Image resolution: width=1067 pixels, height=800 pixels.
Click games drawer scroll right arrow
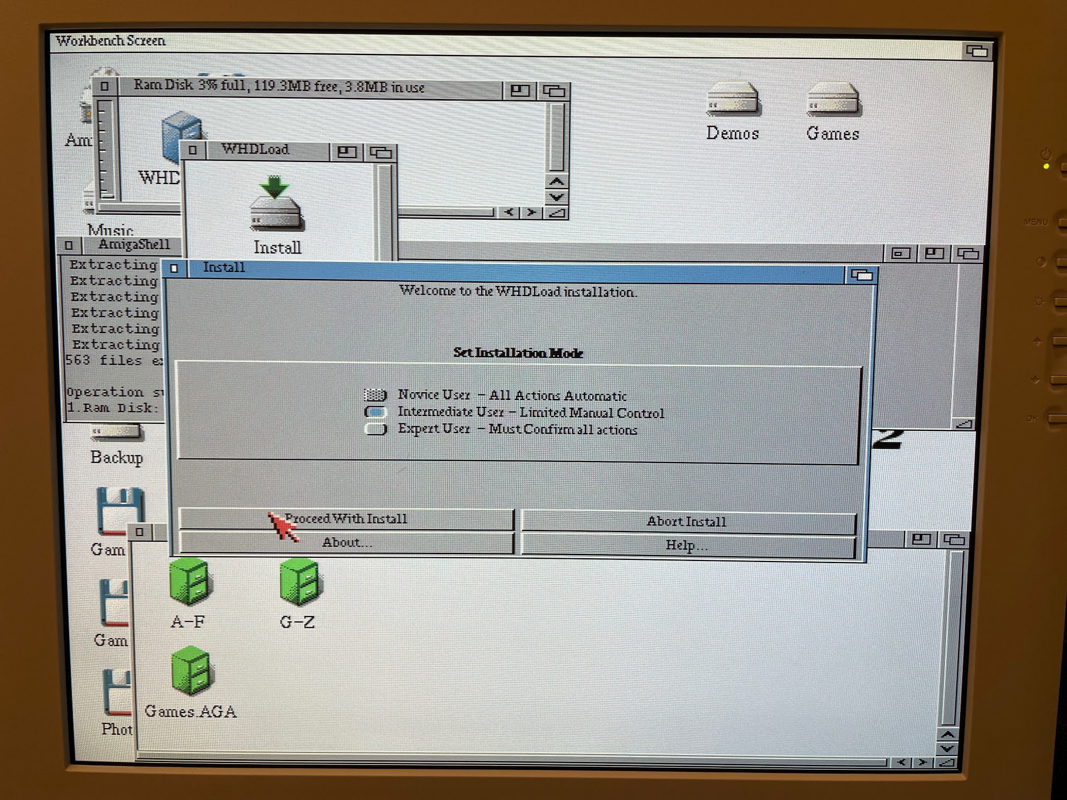pyautogui.click(x=923, y=762)
